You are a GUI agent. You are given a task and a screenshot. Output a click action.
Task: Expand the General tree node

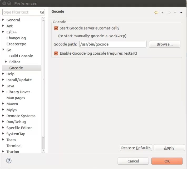tap(3, 20)
